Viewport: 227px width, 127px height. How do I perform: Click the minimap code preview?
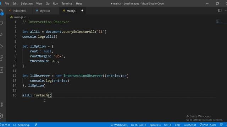coord(219,21)
